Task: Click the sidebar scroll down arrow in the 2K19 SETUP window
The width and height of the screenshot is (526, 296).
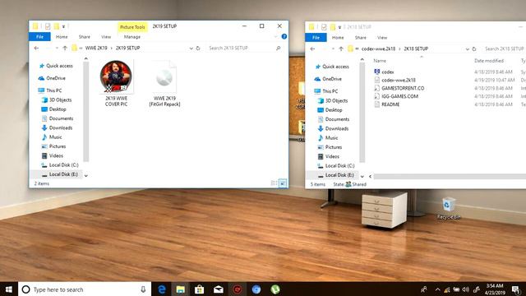Action: (x=85, y=175)
